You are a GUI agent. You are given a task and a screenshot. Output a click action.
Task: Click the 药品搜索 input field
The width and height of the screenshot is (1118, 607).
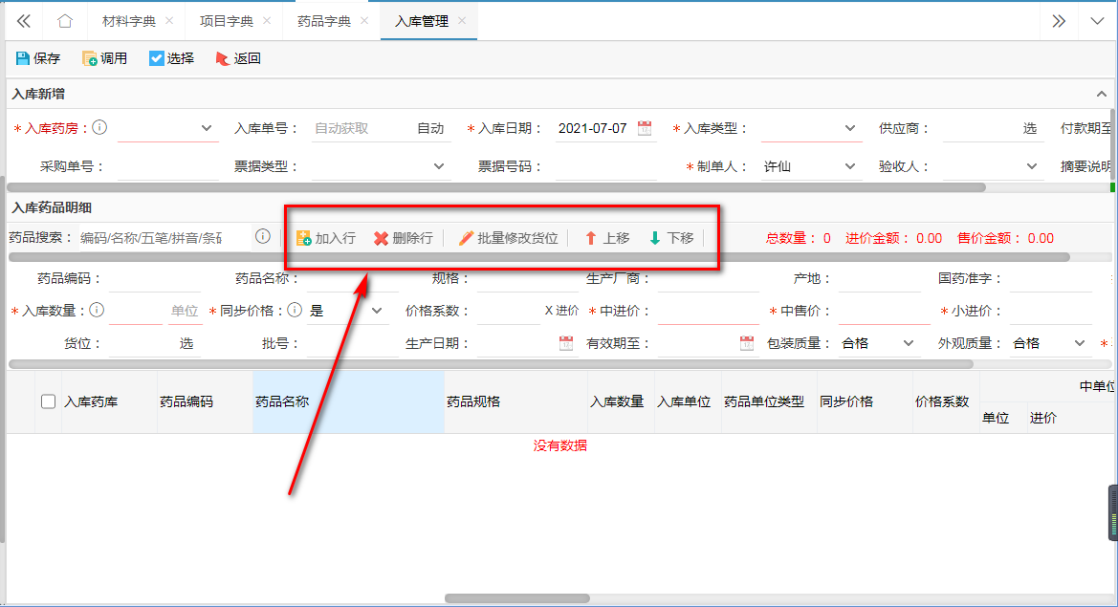pos(163,238)
